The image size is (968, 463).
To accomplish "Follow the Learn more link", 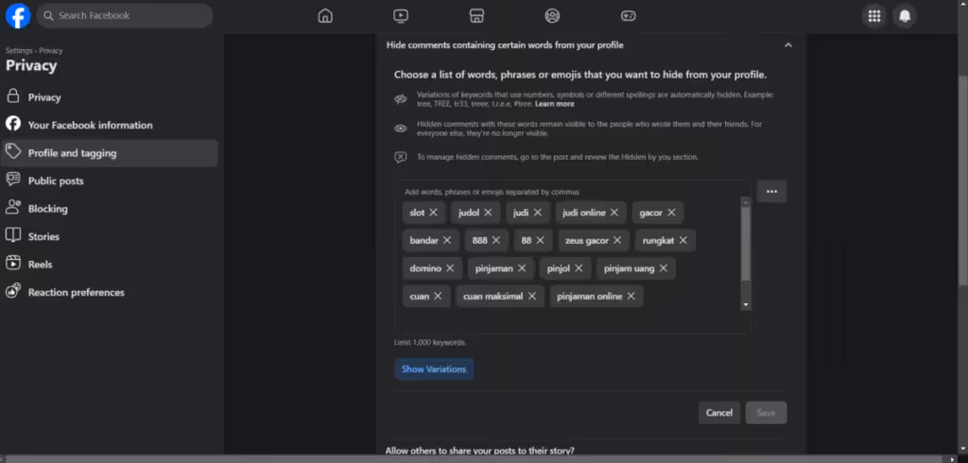I will click(554, 104).
